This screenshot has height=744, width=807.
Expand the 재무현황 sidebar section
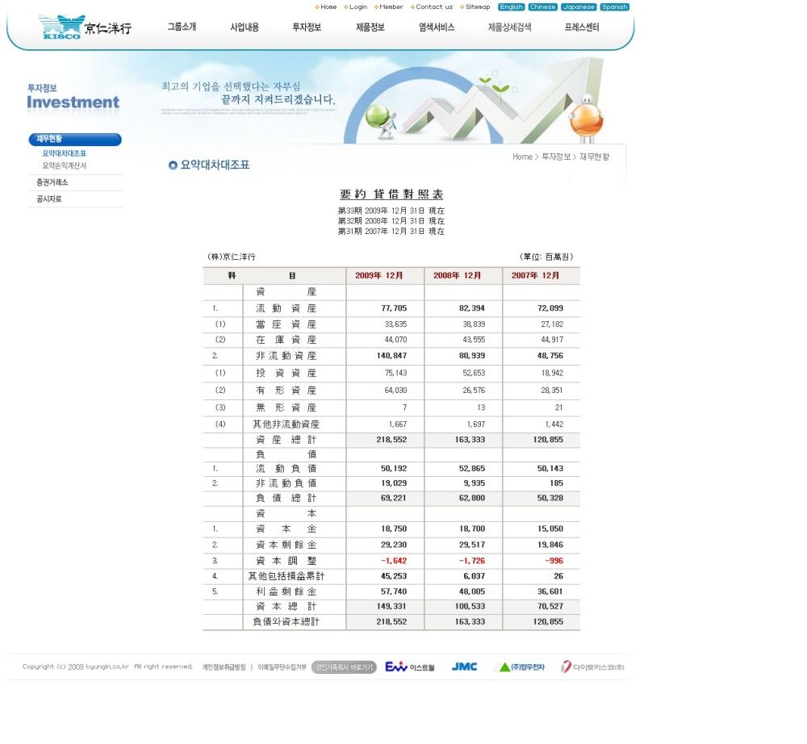(74, 140)
